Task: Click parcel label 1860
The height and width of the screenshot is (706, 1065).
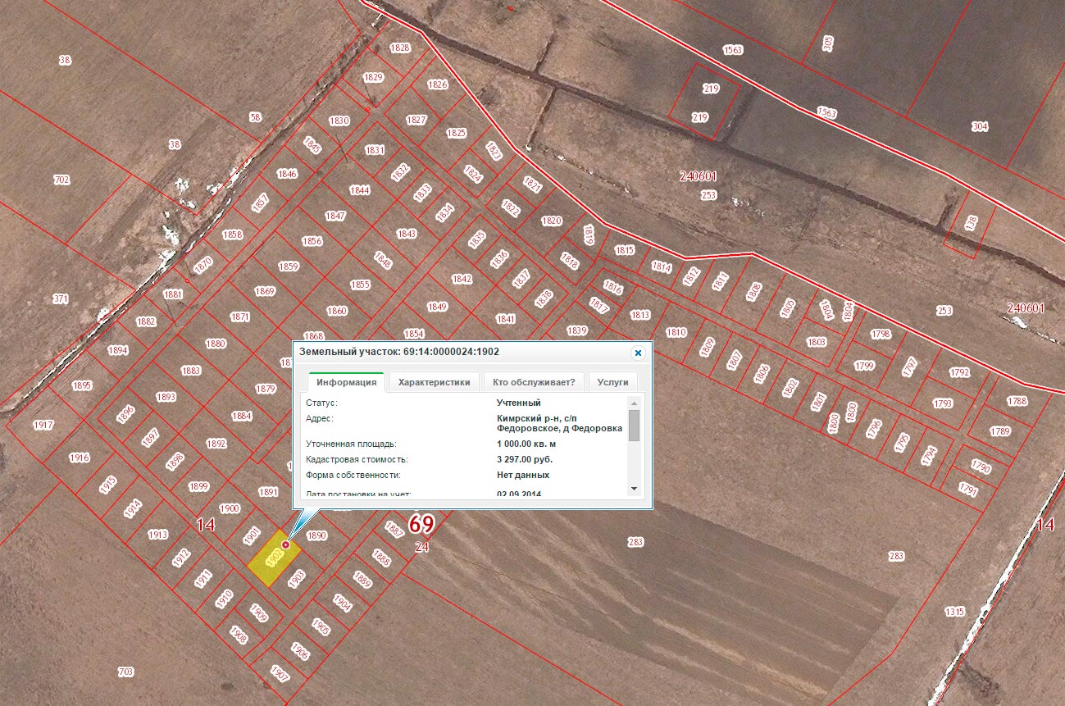Action: [x=337, y=311]
